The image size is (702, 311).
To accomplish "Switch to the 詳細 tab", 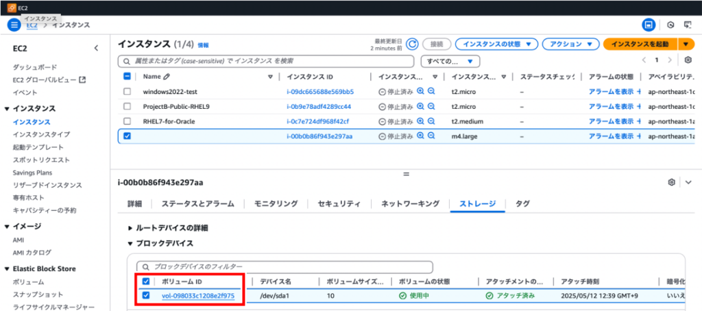I will point(135,203).
